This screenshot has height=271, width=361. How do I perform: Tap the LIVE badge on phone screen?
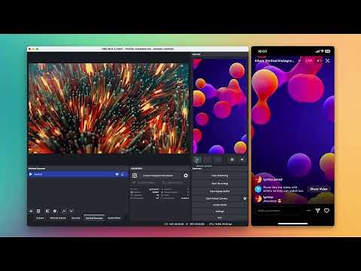[309, 61]
